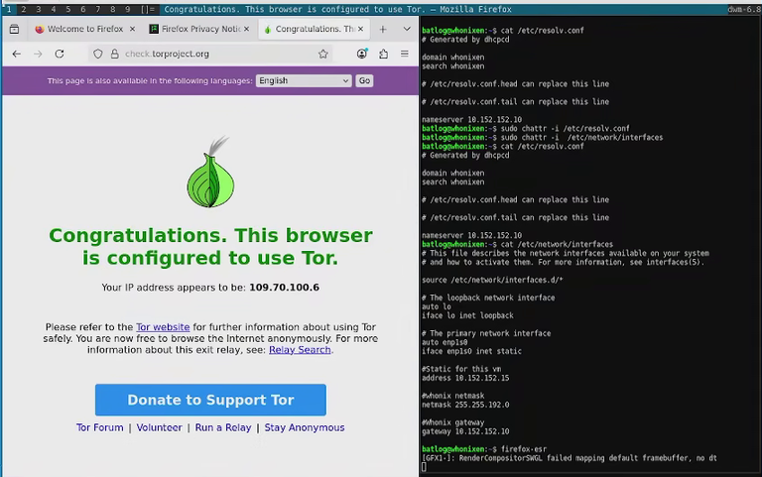Viewport: 762px width, 477px height.
Task: Switch to Firefox Privacy Notice tab
Action: (x=199, y=29)
